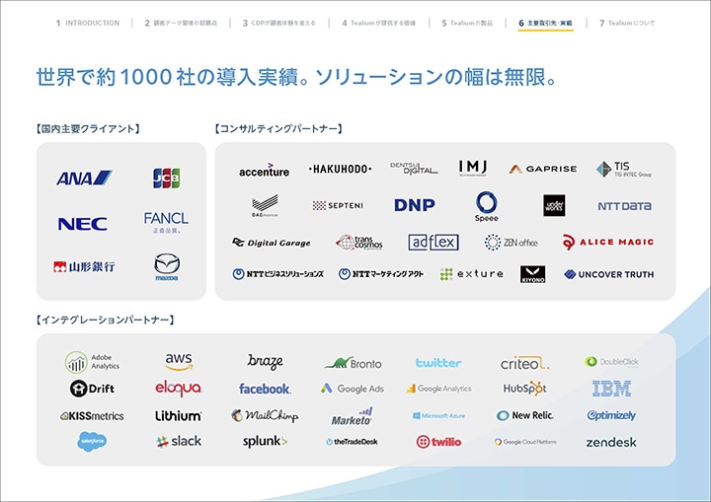This screenshot has height=502, width=711.
Task: Click the Marketo logo
Action: pos(352,416)
